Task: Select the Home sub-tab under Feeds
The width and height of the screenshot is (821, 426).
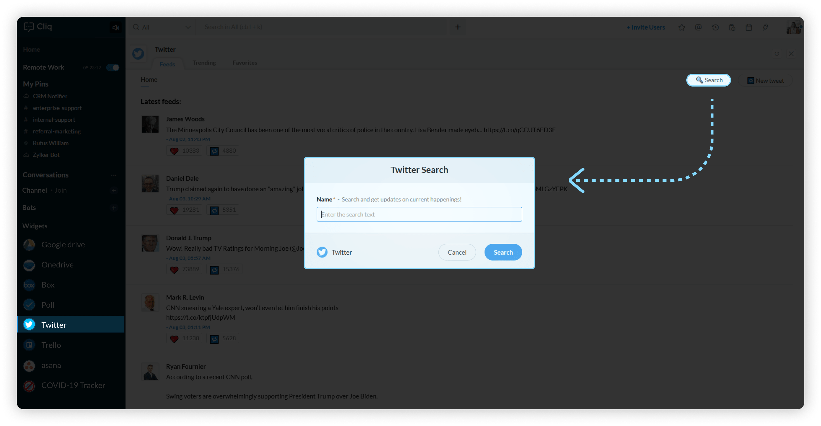Action: (x=149, y=80)
